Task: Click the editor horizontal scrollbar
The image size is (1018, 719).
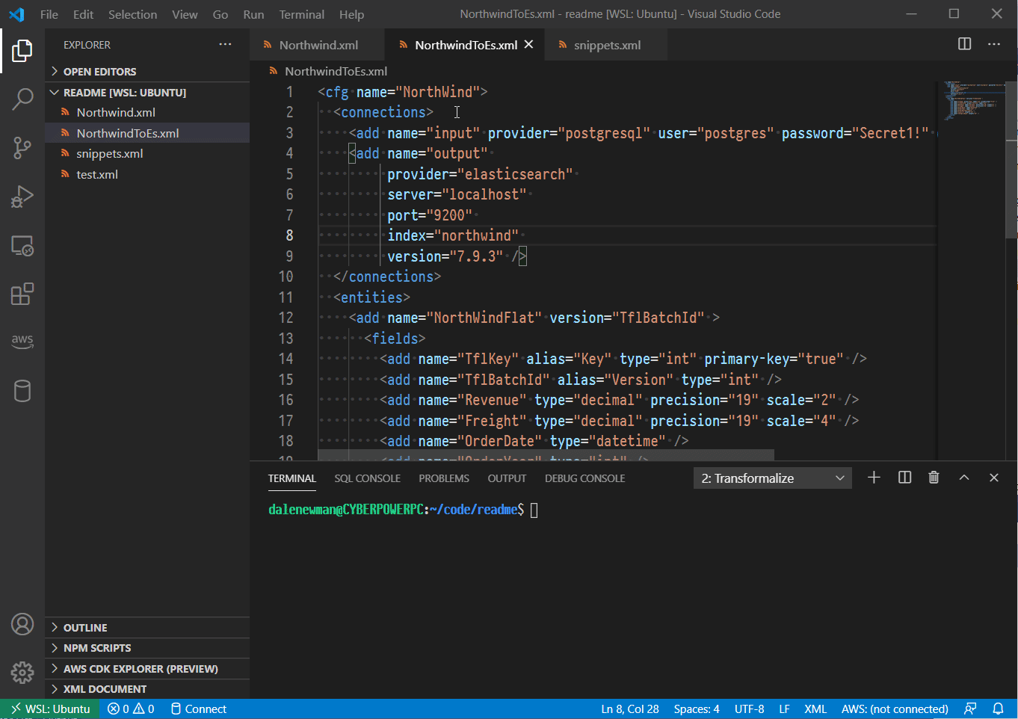Action: click(546, 455)
